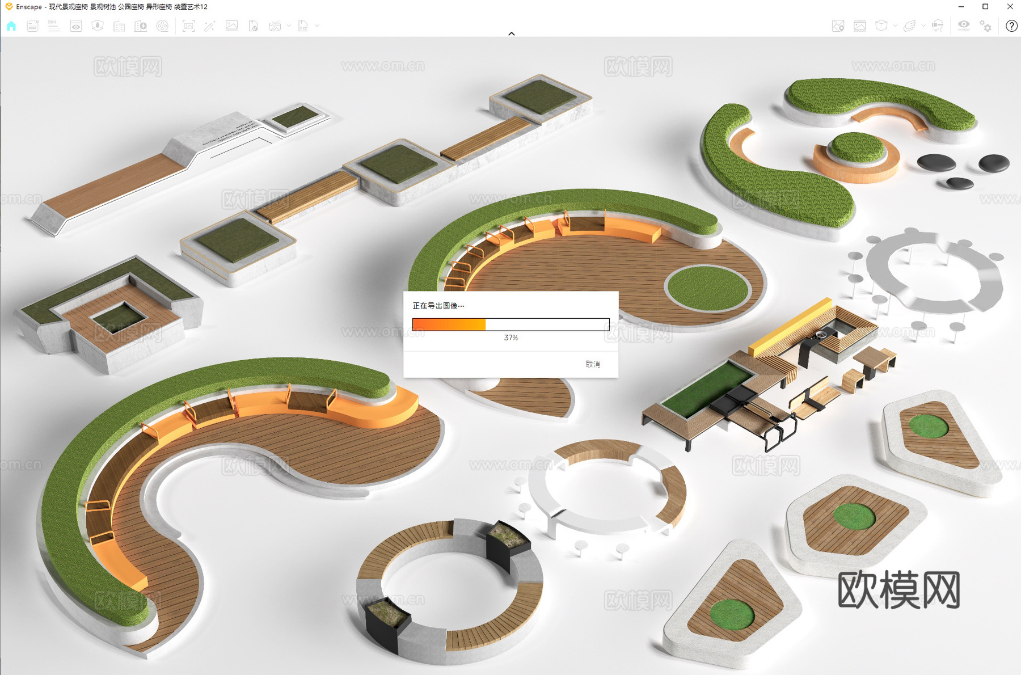Click the 37% progress label
The height and width of the screenshot is (675, 1021).
pos(511,337)
